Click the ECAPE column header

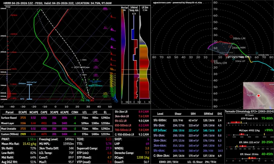pyautogui.click(x=23, y=113)
